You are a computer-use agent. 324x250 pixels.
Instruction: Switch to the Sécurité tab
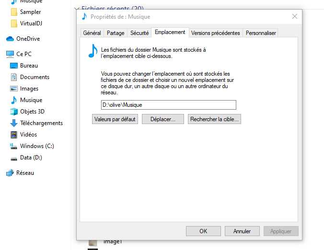click(x=139, y=33)
